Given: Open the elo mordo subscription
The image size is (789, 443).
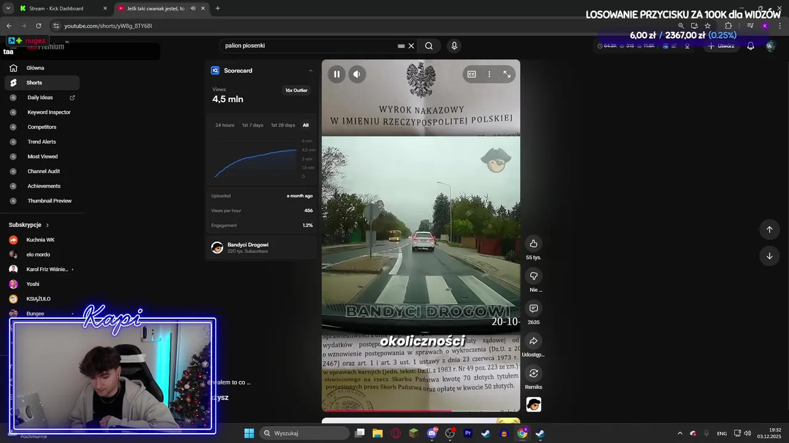Looking at the screenshot, I should 42,255.
